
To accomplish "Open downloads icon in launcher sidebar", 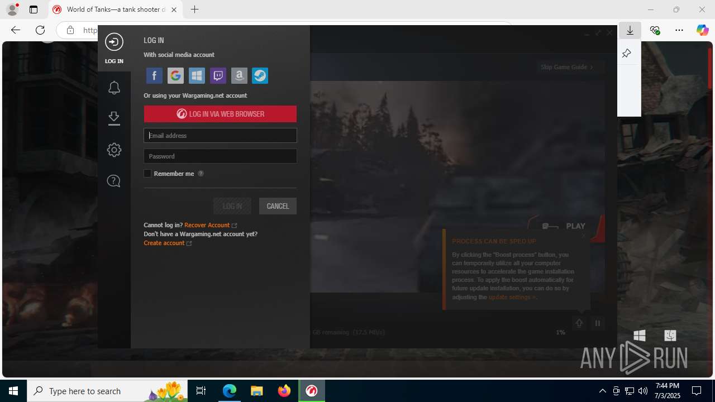I will (x=114, y=118).
